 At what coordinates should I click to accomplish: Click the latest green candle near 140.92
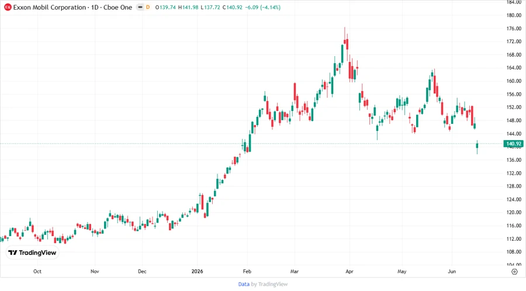coord(477,146)
